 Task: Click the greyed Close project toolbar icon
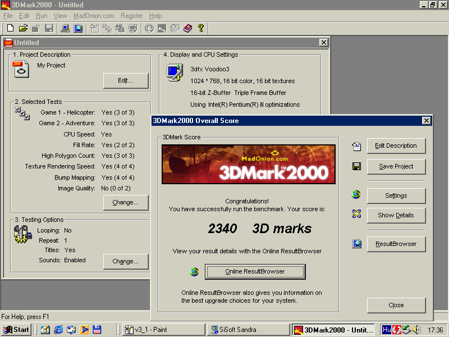tap(36, 28)
